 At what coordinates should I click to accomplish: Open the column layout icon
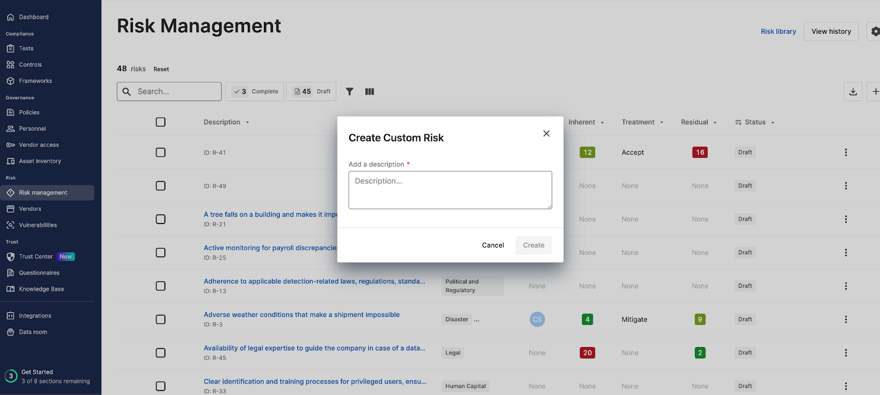click(369, 91)
